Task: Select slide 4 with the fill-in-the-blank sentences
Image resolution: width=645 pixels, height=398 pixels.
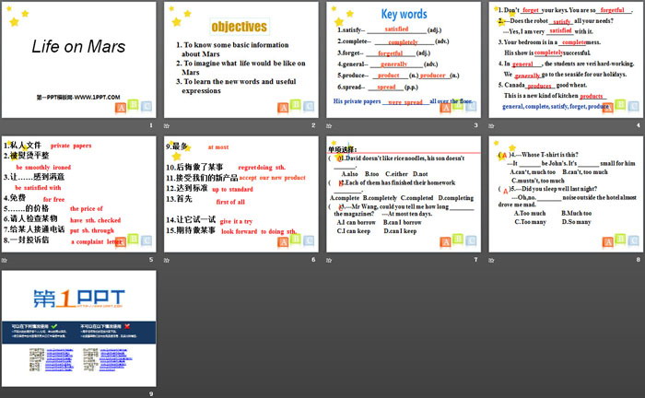Action: 564,60
